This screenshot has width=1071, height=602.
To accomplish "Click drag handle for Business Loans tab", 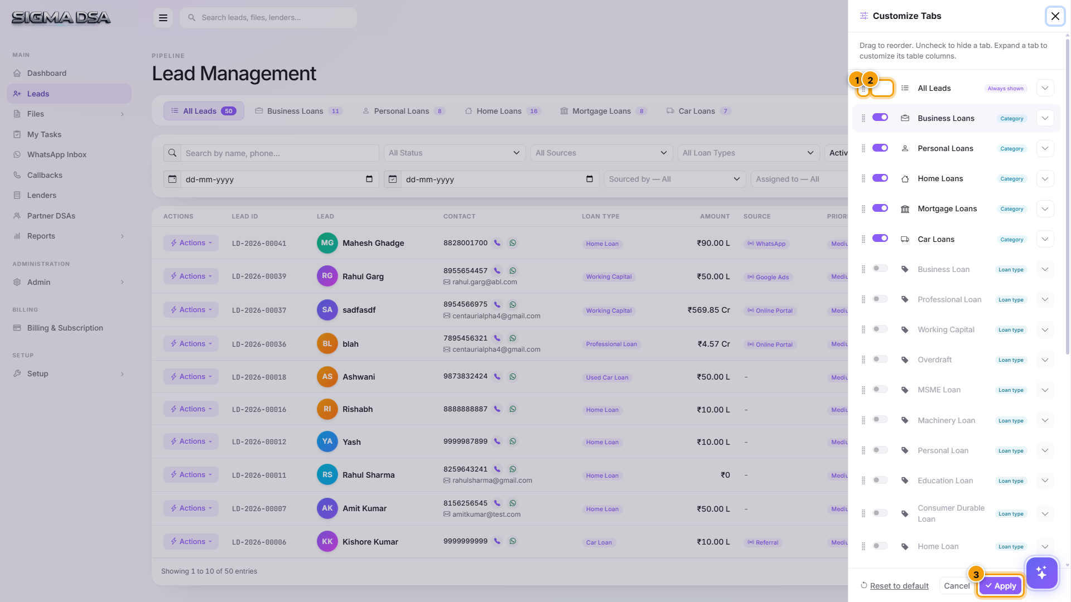I will click(863, 118).
